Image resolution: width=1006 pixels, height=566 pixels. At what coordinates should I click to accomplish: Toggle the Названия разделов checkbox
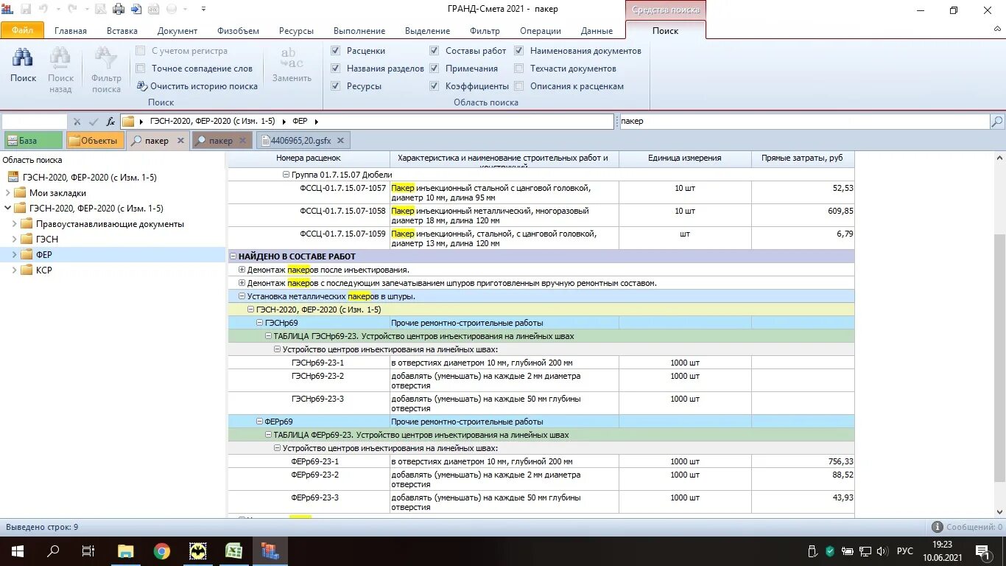336,69
